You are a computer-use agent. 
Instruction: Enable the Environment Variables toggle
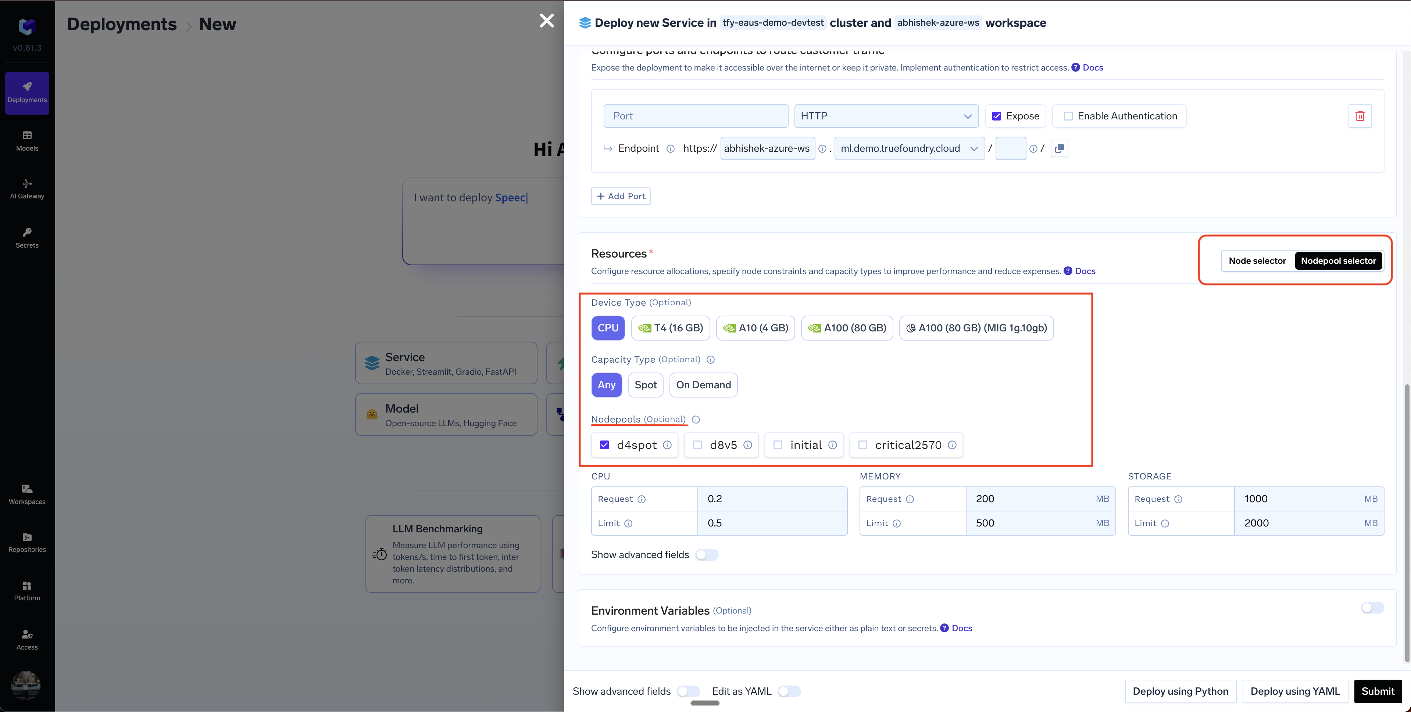[1372, 607]
